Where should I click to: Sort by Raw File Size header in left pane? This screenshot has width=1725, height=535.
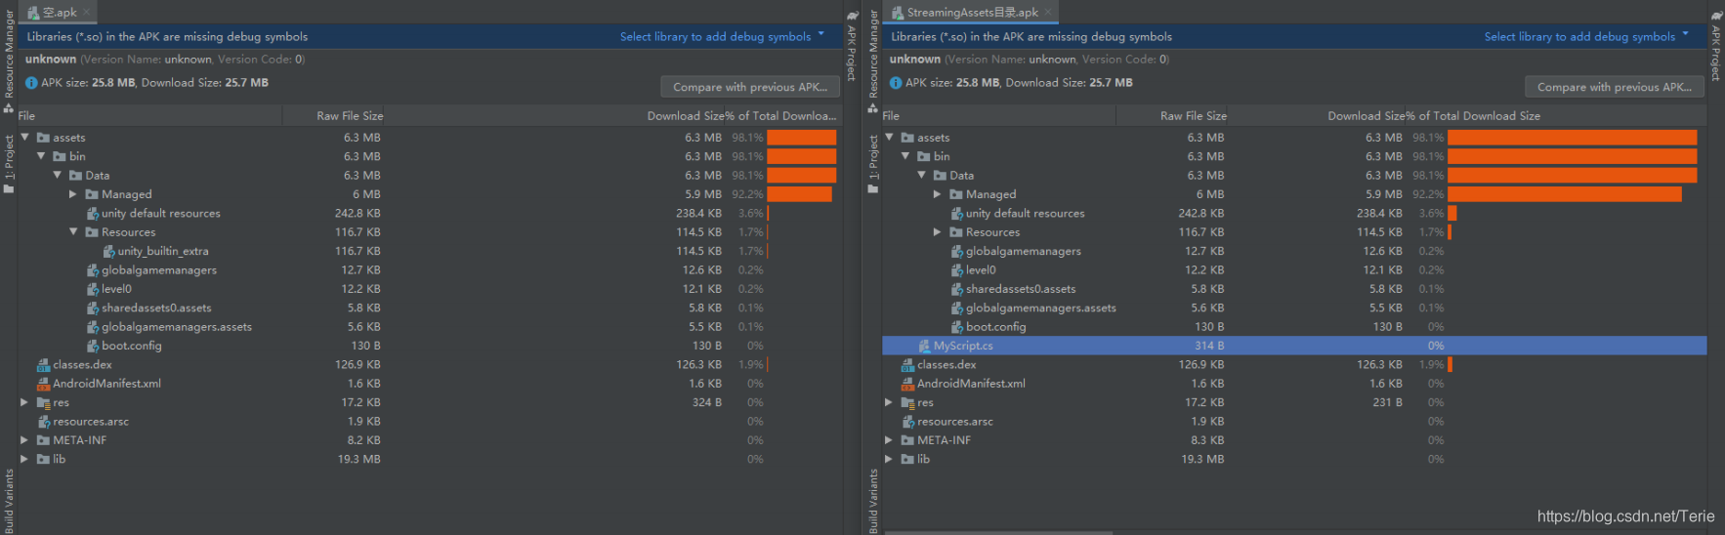(x=334, y=115)
